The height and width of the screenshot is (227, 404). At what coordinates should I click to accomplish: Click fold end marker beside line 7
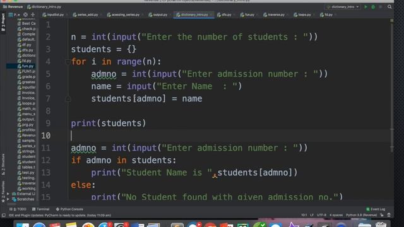tap(68, 98)
